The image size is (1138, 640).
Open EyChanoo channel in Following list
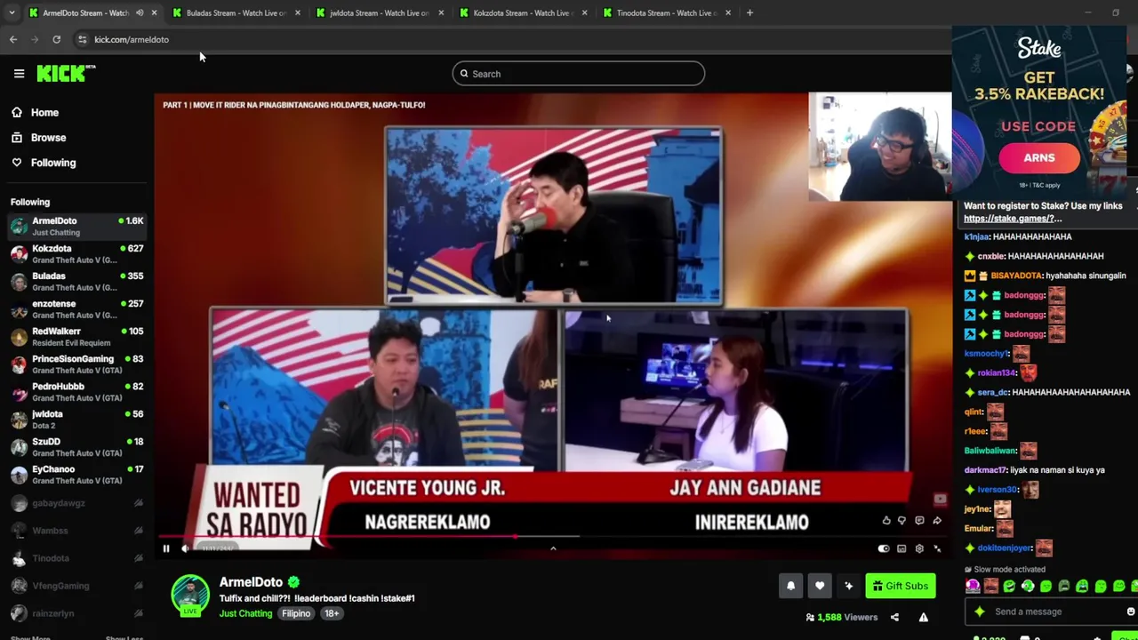tap(77, 475)
